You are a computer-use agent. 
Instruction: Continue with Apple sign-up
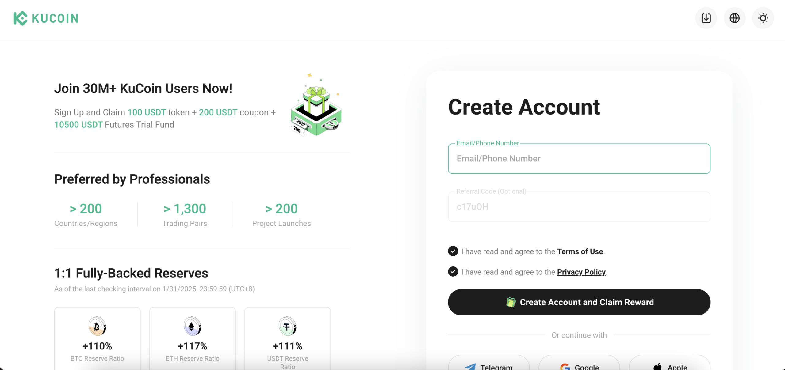click(670, 364)
